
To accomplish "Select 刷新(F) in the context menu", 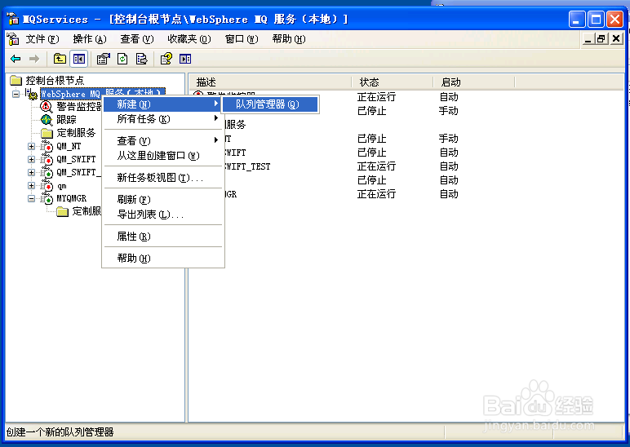I will [162, 200].
